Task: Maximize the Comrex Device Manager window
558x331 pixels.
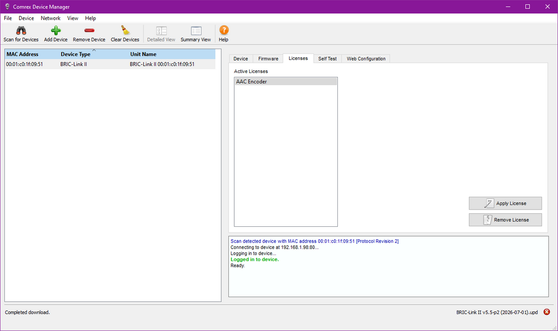Action: [527, 7]
